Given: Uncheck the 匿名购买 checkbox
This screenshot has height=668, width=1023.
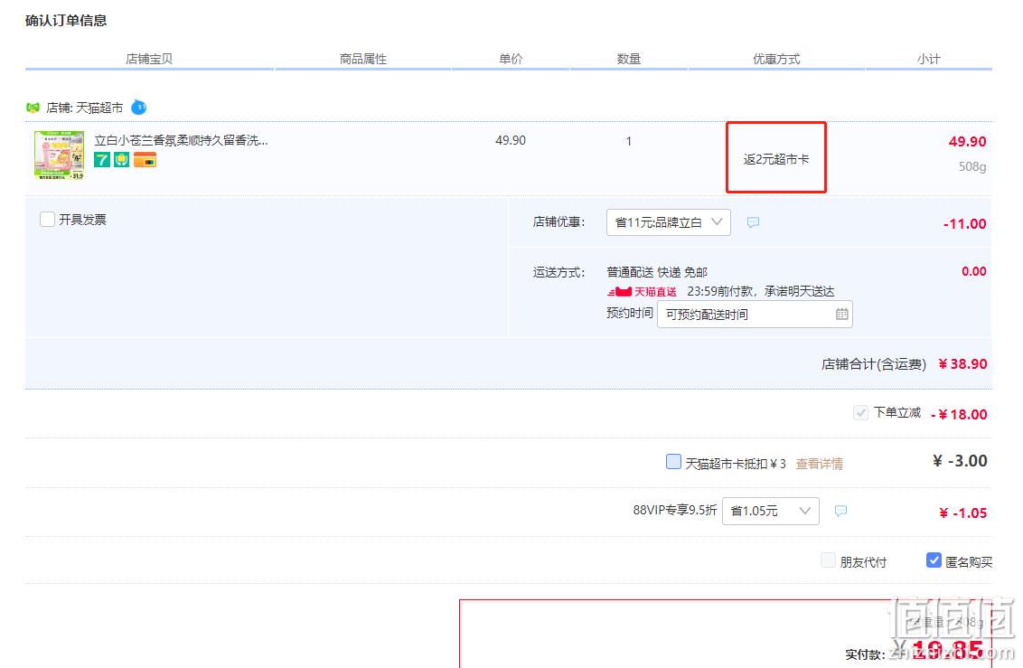Looking at the screenshot, I should (x=934, y=560).
